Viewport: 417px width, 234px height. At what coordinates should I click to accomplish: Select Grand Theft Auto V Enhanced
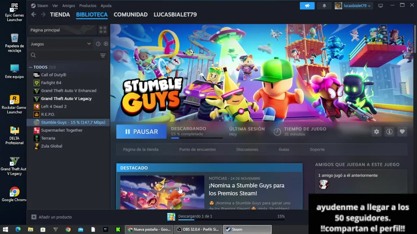(69, 91)
